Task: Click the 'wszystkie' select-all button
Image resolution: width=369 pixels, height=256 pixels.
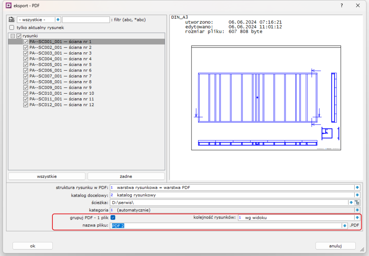Action: click(47, 176)
